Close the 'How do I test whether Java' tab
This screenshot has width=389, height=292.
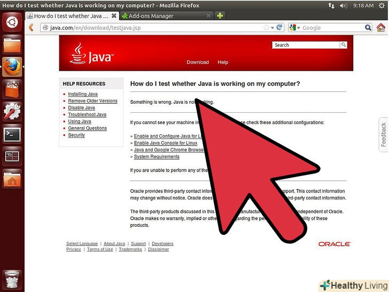click(114, 16)
